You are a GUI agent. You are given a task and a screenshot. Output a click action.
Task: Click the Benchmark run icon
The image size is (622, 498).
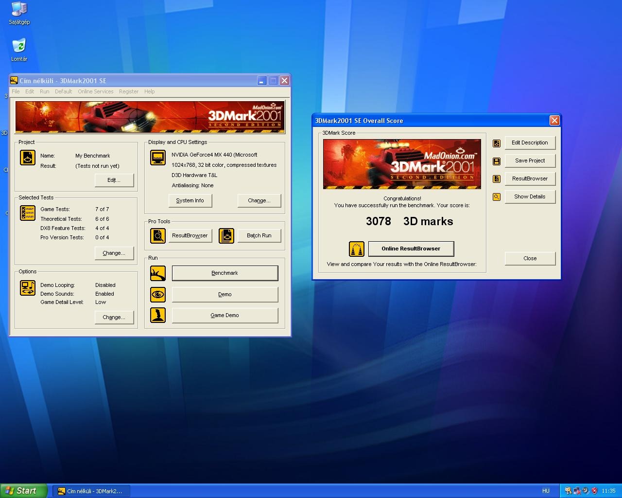tap(158, 273)
